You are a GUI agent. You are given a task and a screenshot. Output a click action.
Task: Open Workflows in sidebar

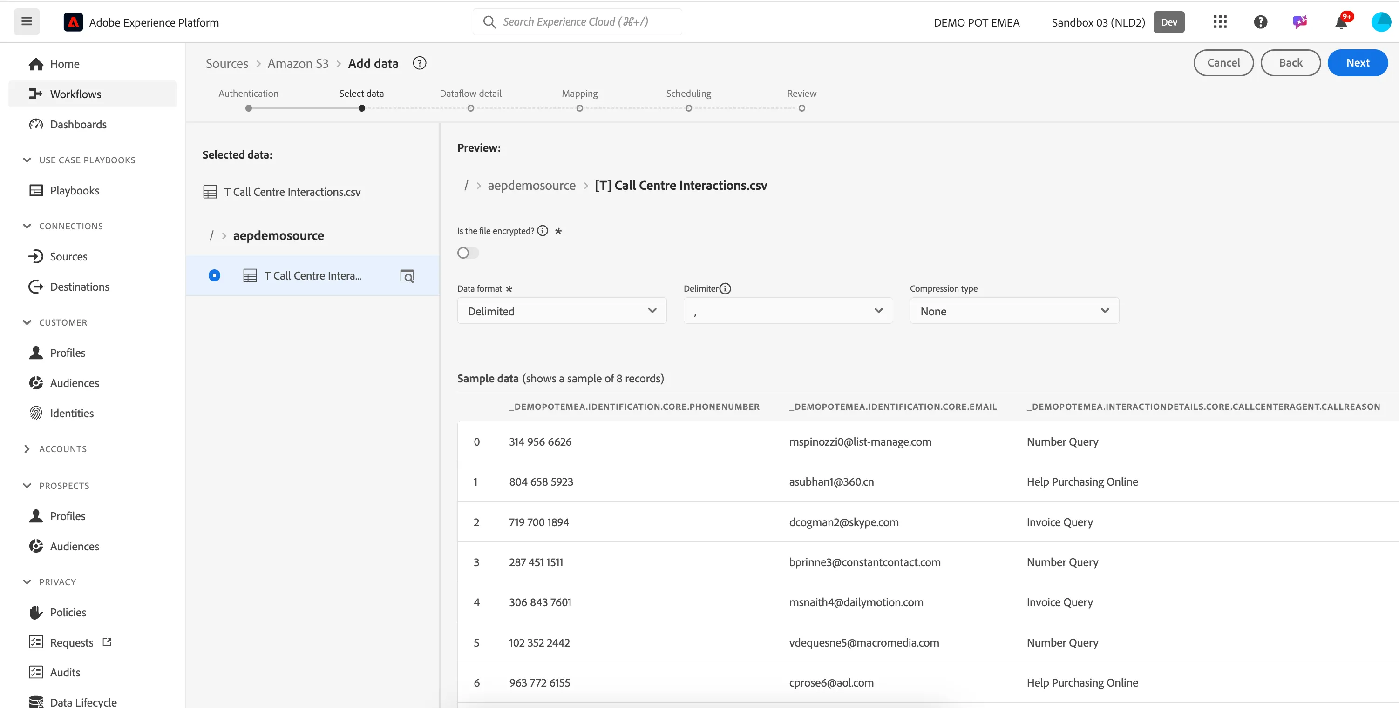tap(92, 94)
